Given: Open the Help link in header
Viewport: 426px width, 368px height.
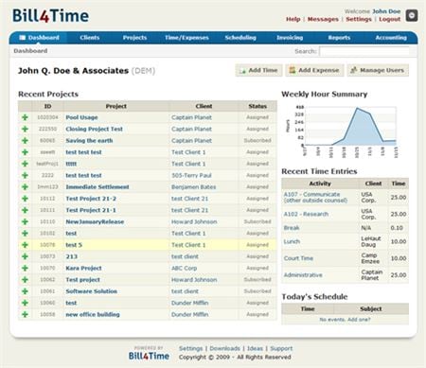Looking at the screenshot, I should click(x=293, y=19).
